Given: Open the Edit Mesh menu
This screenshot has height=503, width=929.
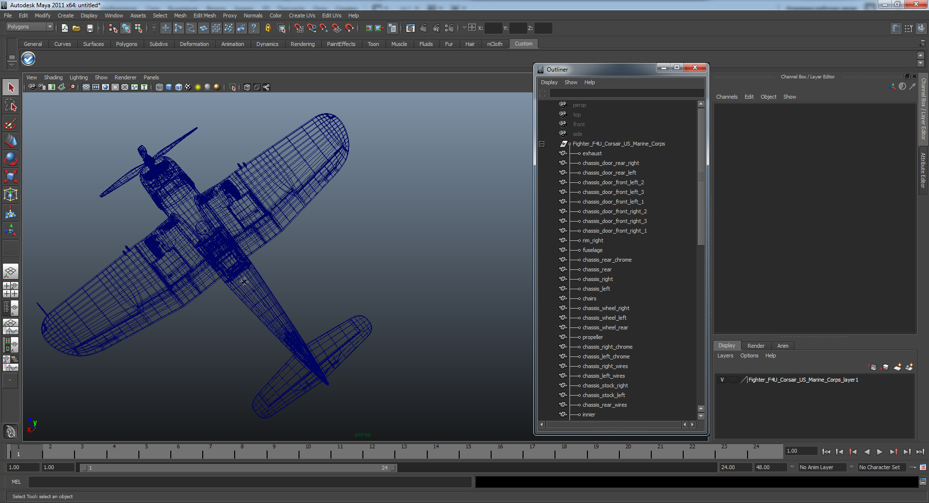Looking at the screenshot, I should [x=205, y=15].
